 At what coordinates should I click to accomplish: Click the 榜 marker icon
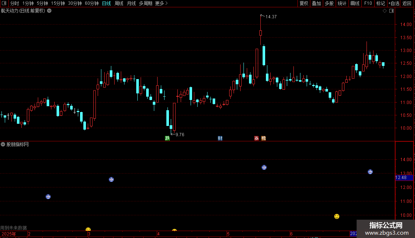point(263,138)
